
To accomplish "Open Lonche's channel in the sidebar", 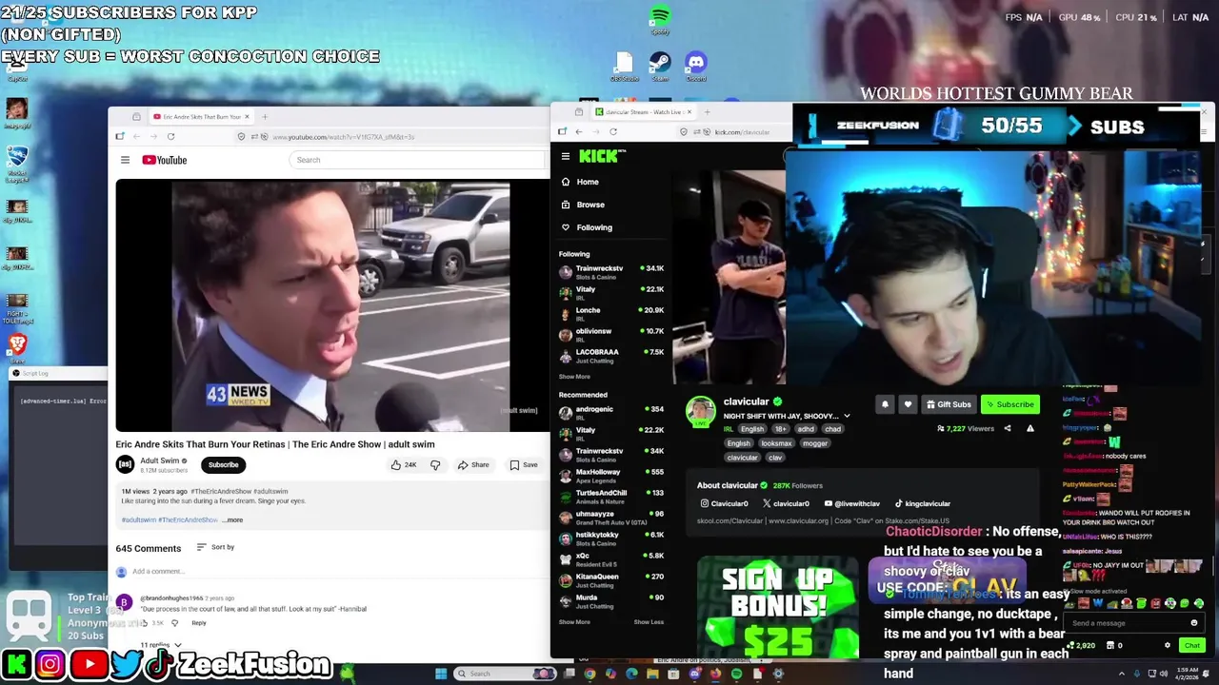I will point(611,313).
